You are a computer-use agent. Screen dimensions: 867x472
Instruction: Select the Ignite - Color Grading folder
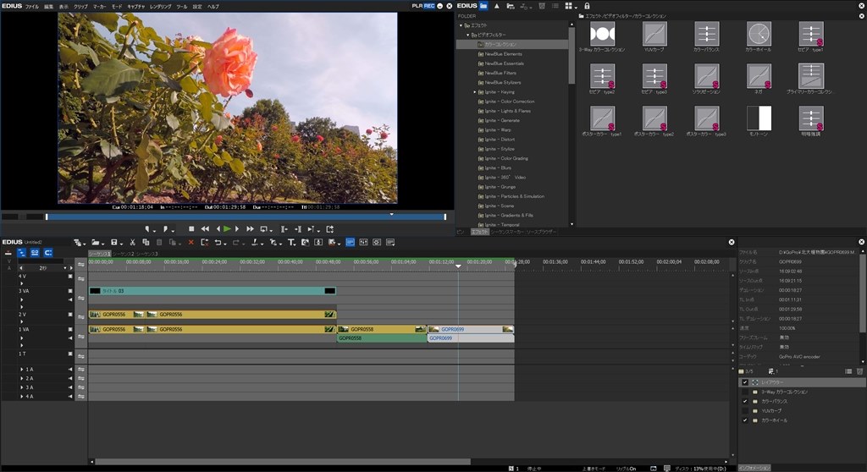506,159
